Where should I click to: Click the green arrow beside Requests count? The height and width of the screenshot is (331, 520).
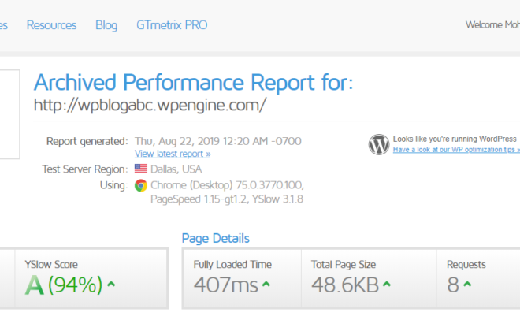click(467, 284)
